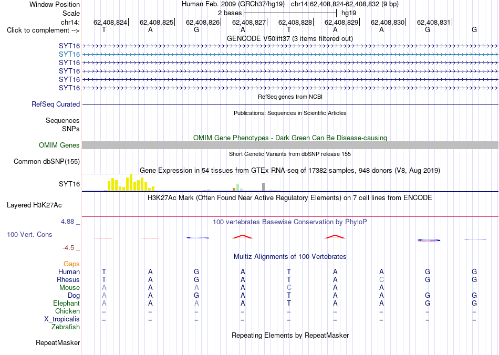Click the GENCODE V50lift37 track title
The width and height of the screenshot is (499, 355).
[289, 38]
